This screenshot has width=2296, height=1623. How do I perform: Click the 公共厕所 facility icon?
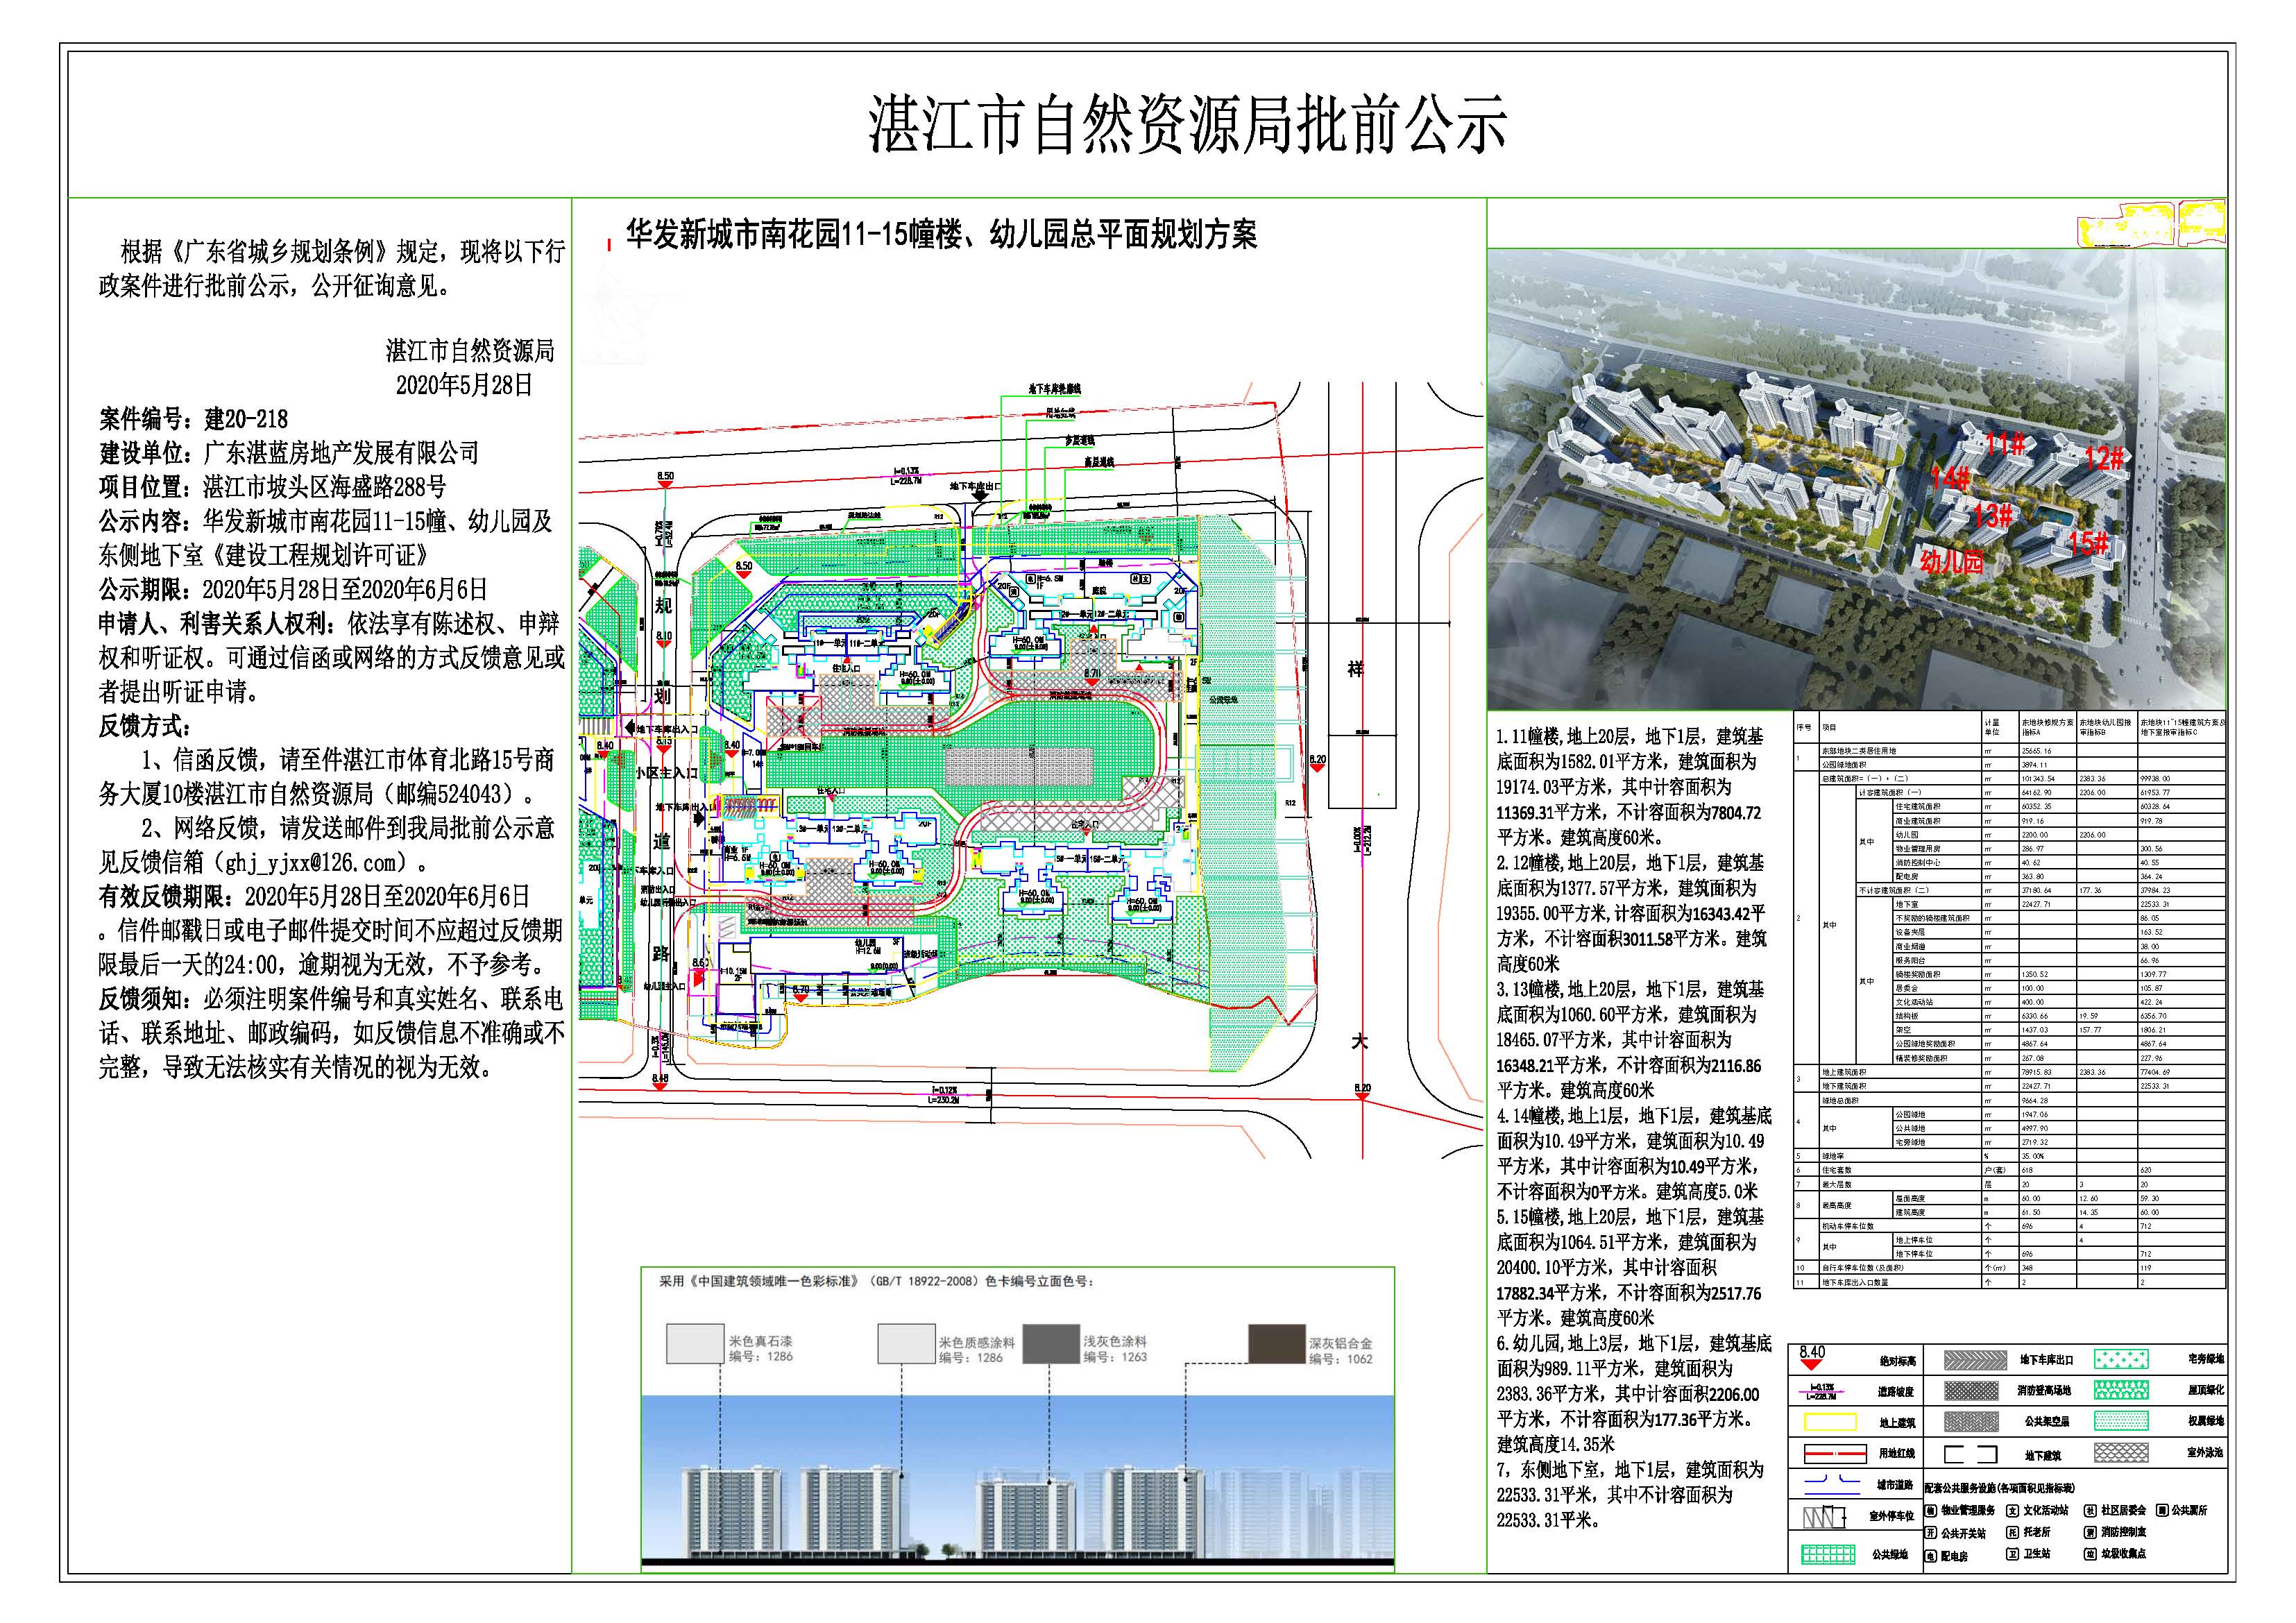click(x=2162, y=1510)
